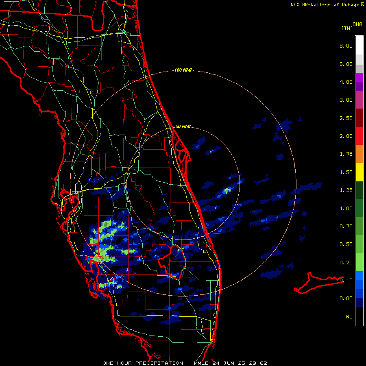Click the 4.00 legend value
Image resolution: width=366 pixels, height=366 pixels.
346,82
